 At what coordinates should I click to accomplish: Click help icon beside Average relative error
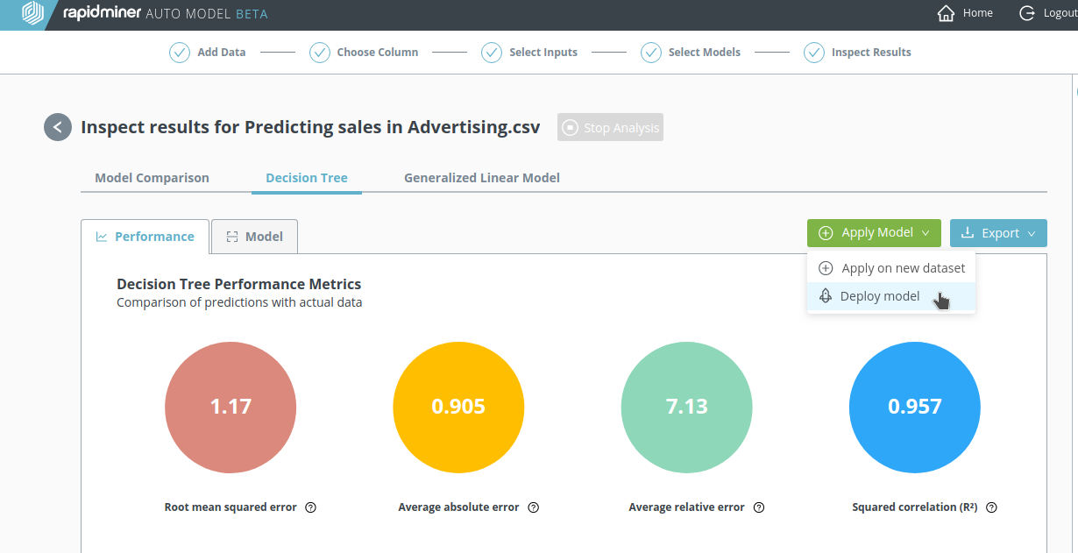pyautogui.click(x=759, y=507)
